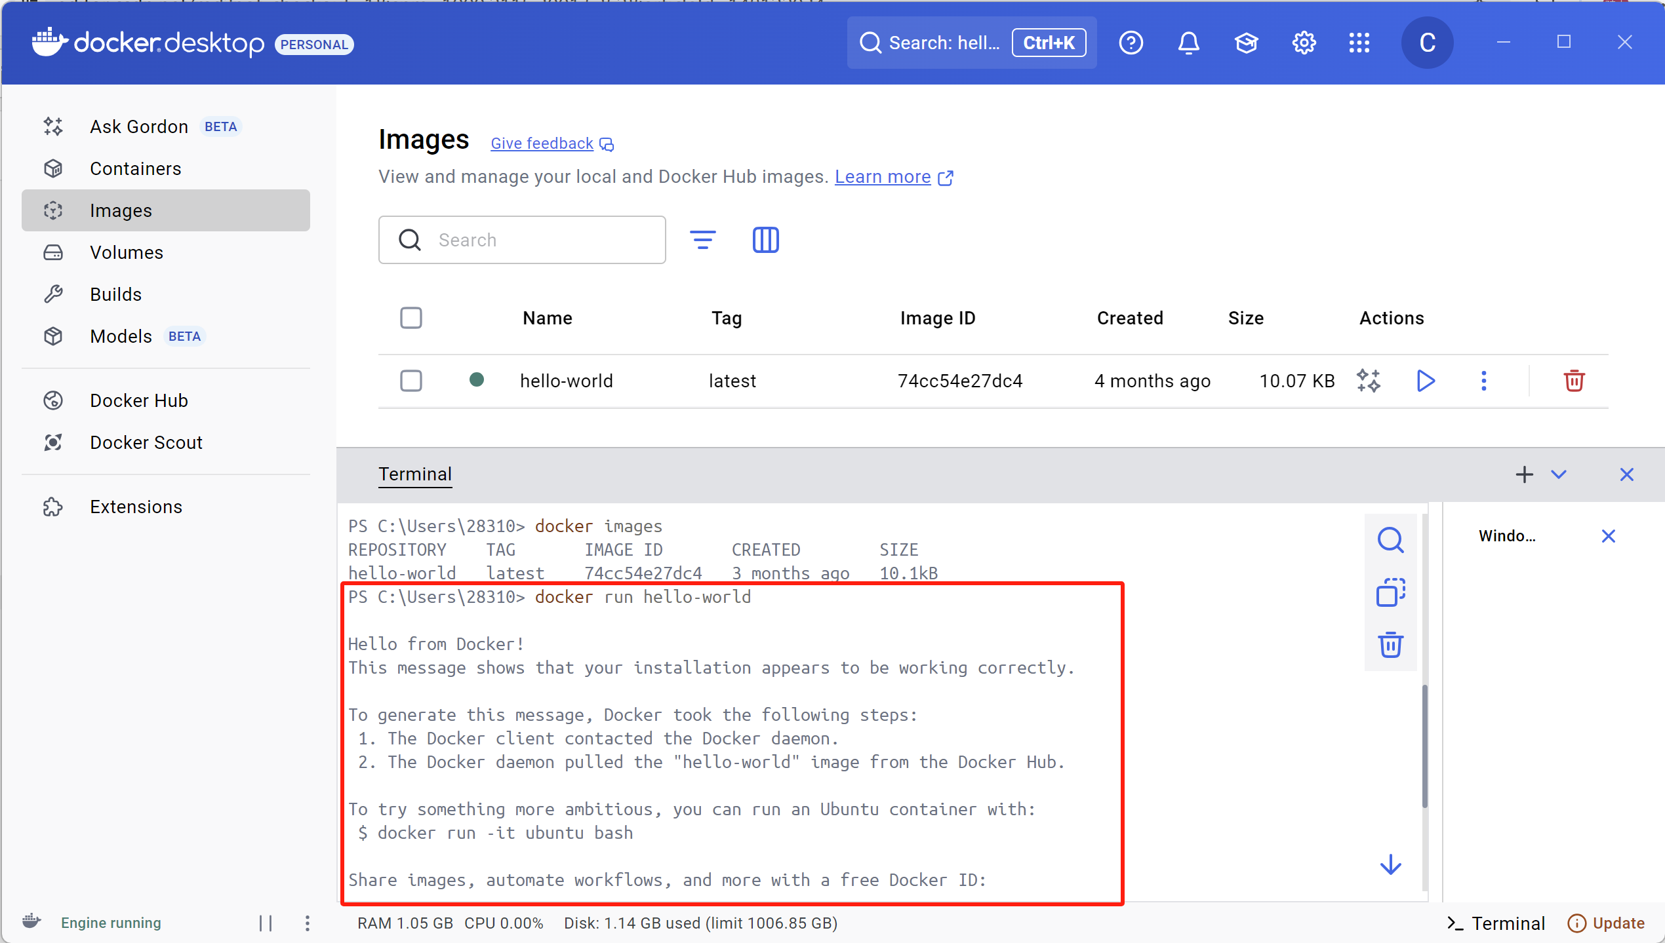This screenshot has height=943, width=1665.
Task: Click the terminal vertical scrollbar
Action: [x=1424, y=747]
